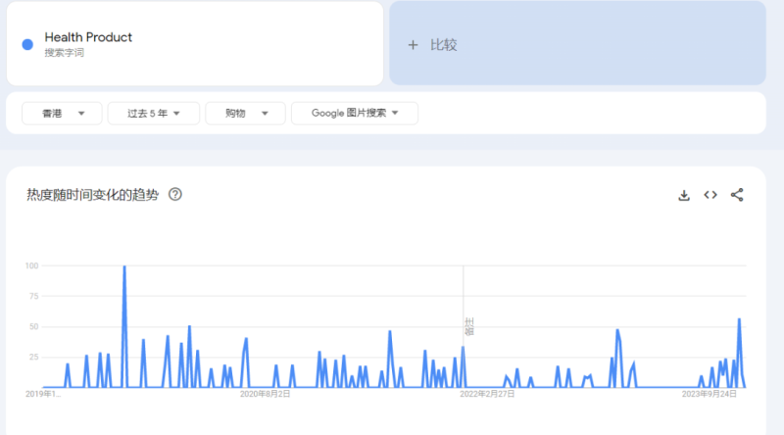Click the 热度随时间变化的趋势 chart heading
The image size is (784, 435).
coord(92,195)
